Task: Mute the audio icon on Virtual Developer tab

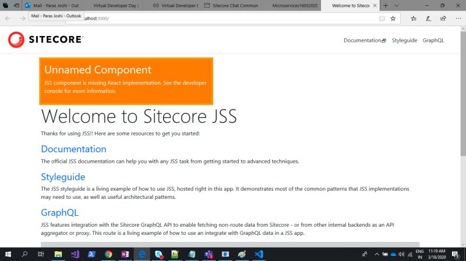Action: (x=156, y=5)
